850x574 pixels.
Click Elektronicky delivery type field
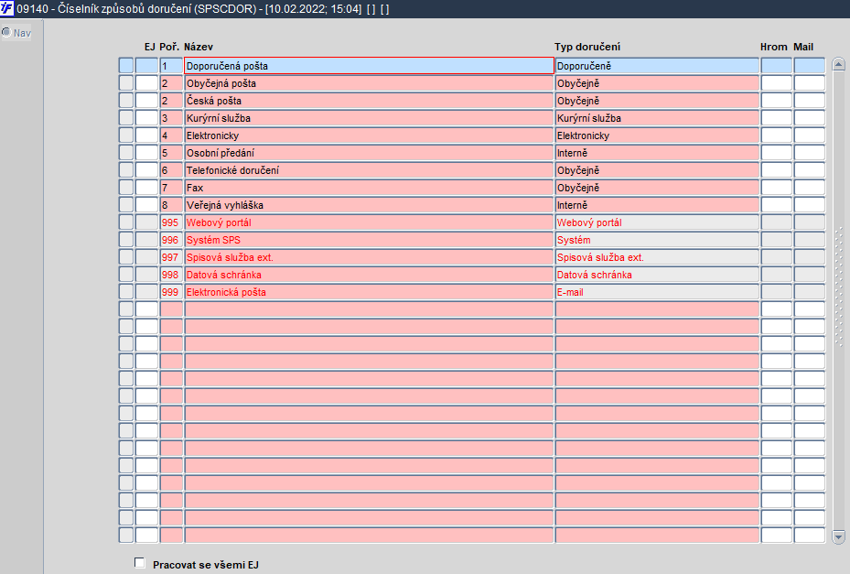pos(657,135)
